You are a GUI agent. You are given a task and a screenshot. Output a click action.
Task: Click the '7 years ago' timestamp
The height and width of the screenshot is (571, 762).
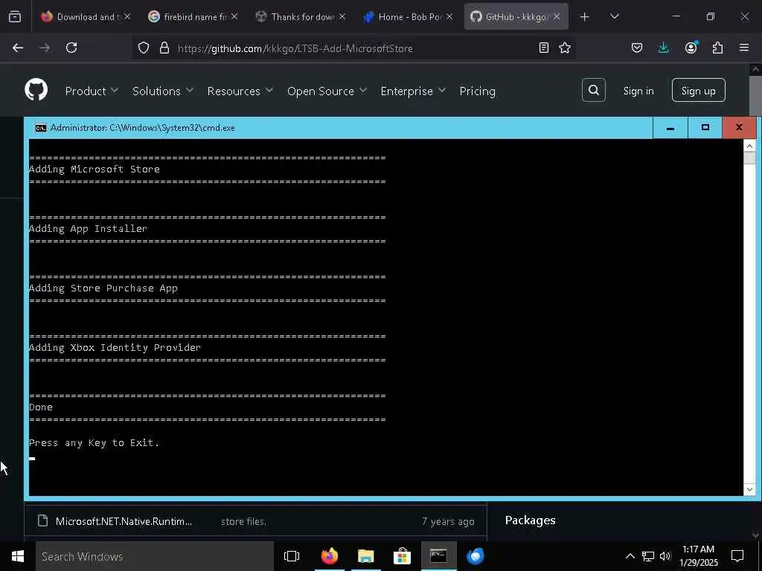[448, 521]
